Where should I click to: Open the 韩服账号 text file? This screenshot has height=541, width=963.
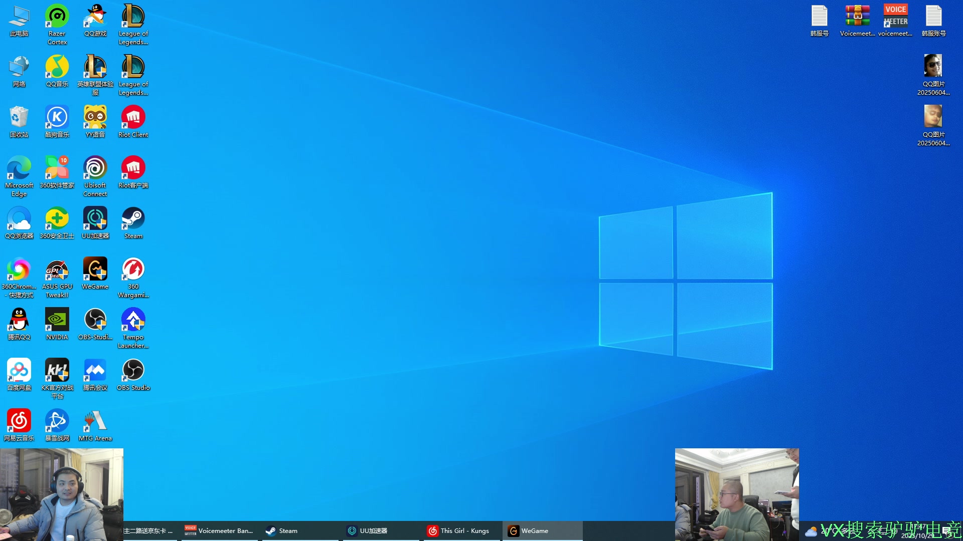(x=933, y=17)
